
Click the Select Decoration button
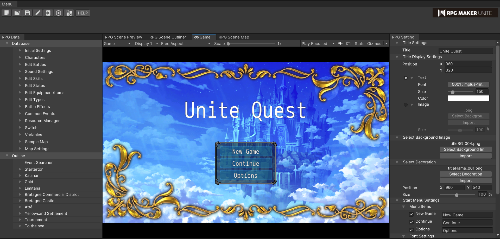(x=466, y=174)
